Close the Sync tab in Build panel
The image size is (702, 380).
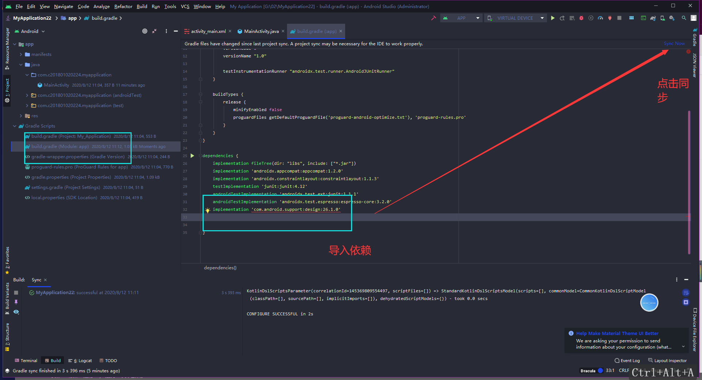tap(45, 280)
